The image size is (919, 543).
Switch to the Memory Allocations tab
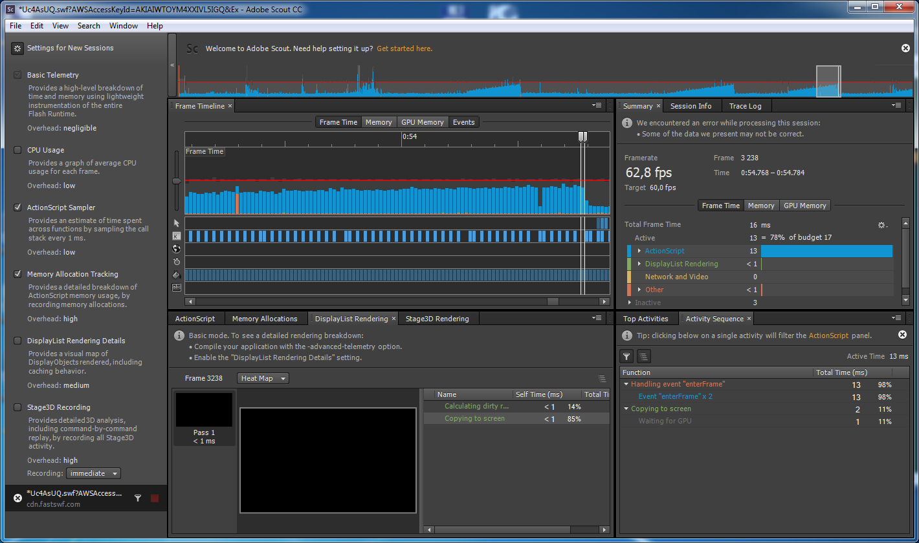coord(265,319)
